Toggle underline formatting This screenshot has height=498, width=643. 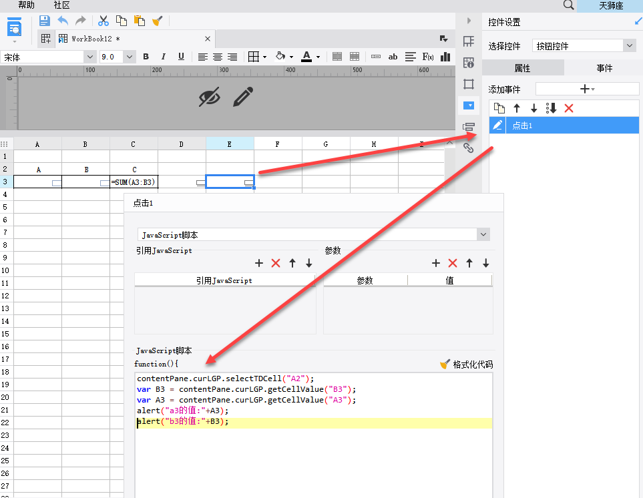click(x=181, y=57)
